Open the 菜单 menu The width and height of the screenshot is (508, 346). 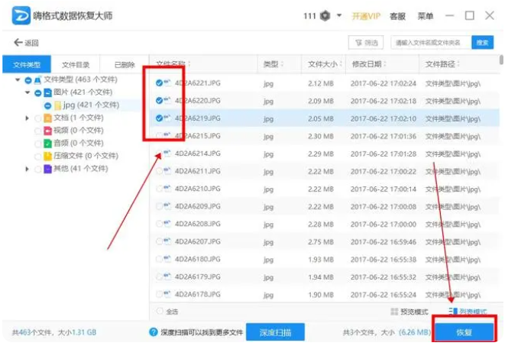(425, 16)
